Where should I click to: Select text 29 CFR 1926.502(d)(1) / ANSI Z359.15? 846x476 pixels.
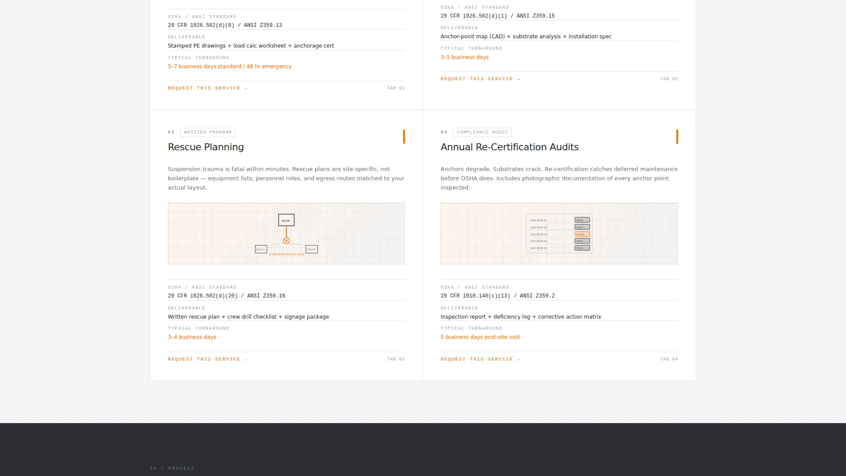[497, 16]
